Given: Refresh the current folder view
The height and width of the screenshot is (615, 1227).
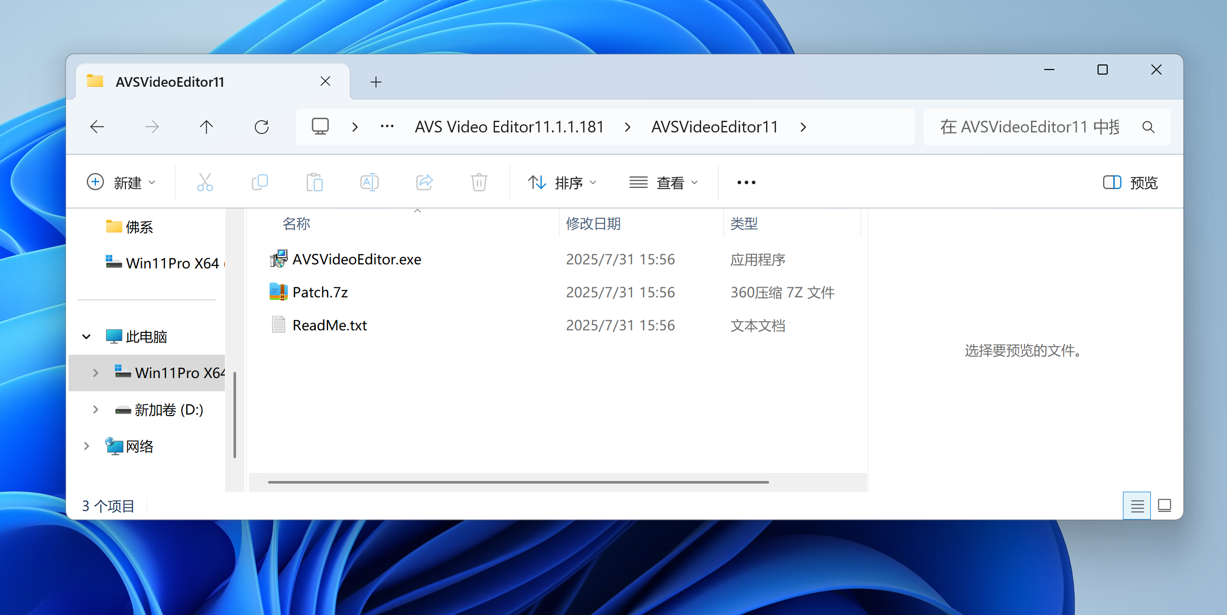Looking at the screenshot, I should tap(261, 127).
